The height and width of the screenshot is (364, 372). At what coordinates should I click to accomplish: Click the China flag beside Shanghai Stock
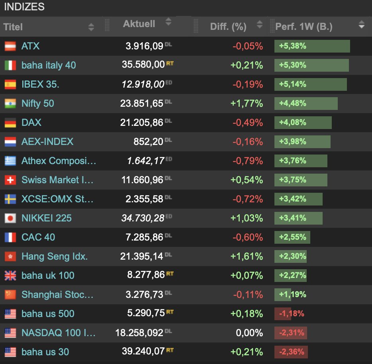(10, 294)
